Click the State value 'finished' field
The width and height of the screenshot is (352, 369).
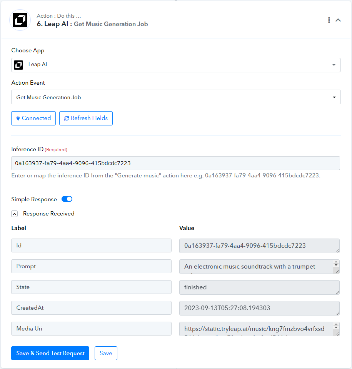point(259,287)
